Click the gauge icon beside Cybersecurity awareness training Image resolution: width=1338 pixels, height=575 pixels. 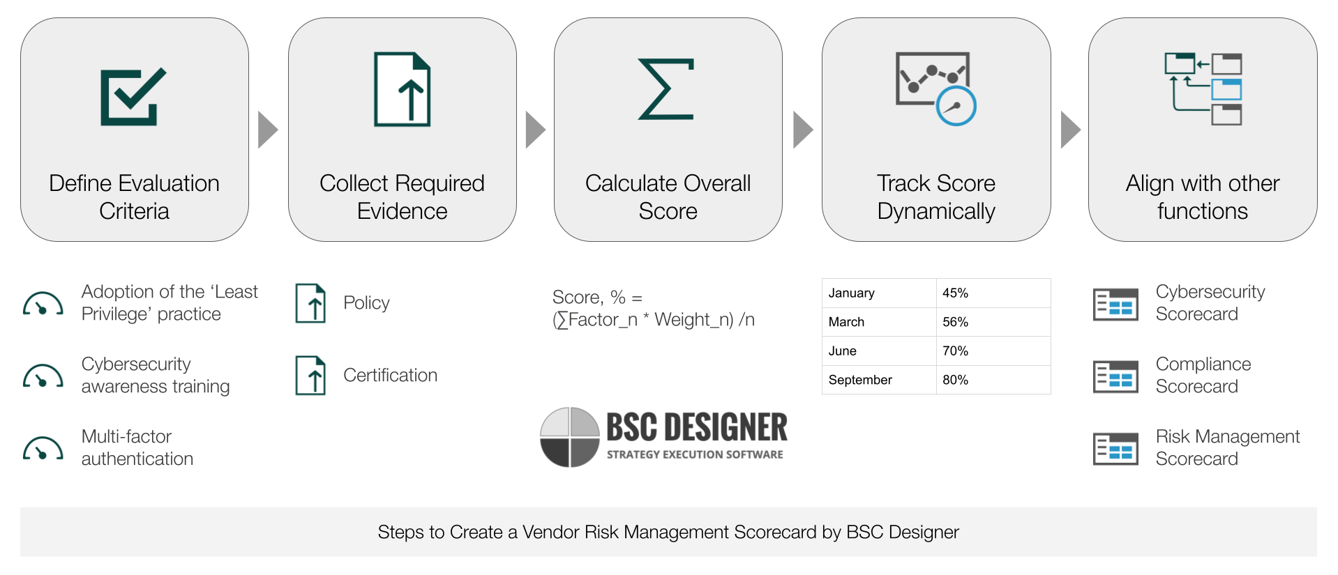[x=43, y=376]
